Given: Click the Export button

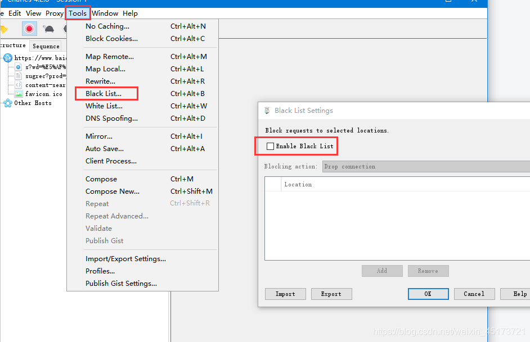Looking at the screenshot, I should 331,294.
